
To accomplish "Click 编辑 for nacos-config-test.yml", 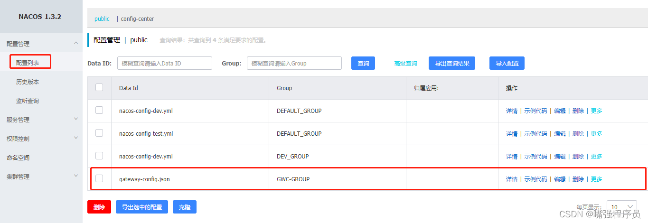I will pyautogui.click(x=560, y=133).
